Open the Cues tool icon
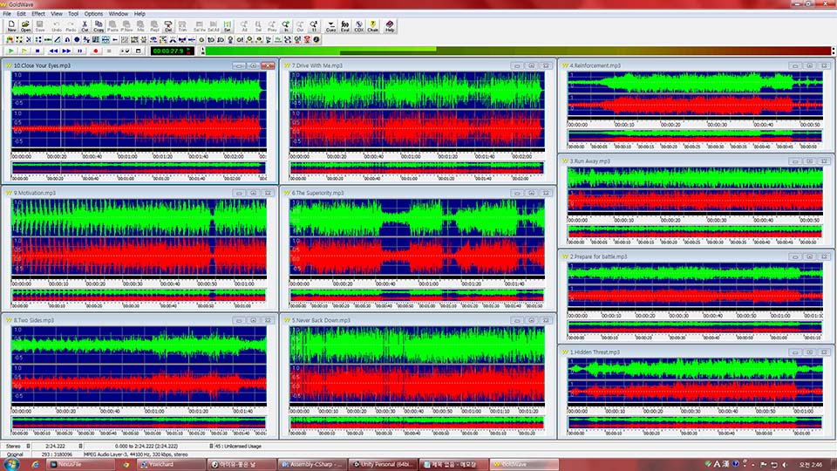 tap(331, 26)
